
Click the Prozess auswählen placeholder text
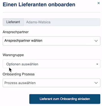[x=20, y=83]
